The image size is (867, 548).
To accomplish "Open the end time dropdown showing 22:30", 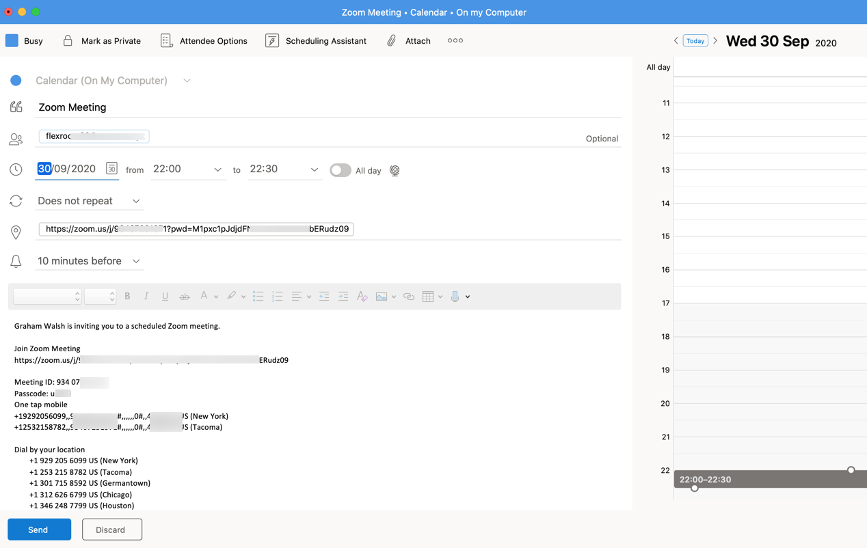I will pyautogui.click(x=313, y=169).
